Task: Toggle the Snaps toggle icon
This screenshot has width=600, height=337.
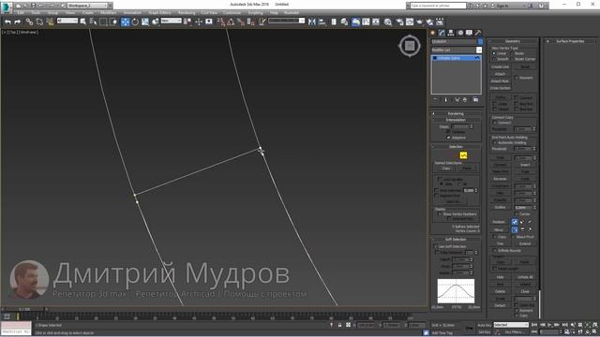Action: pyautogui.click(x=221, y=22)
